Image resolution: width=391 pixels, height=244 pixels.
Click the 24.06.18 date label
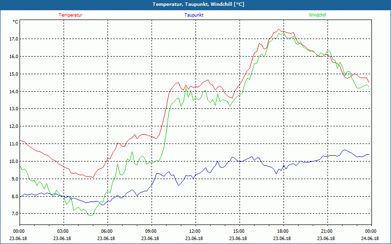tap(370, 238)
